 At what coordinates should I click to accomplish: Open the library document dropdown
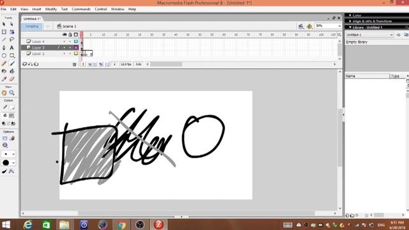pyautogui.click(x=369, y=34)
